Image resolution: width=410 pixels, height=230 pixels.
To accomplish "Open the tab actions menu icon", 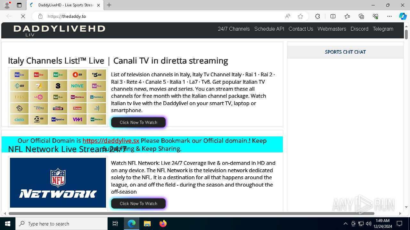I will coord(19,5).
